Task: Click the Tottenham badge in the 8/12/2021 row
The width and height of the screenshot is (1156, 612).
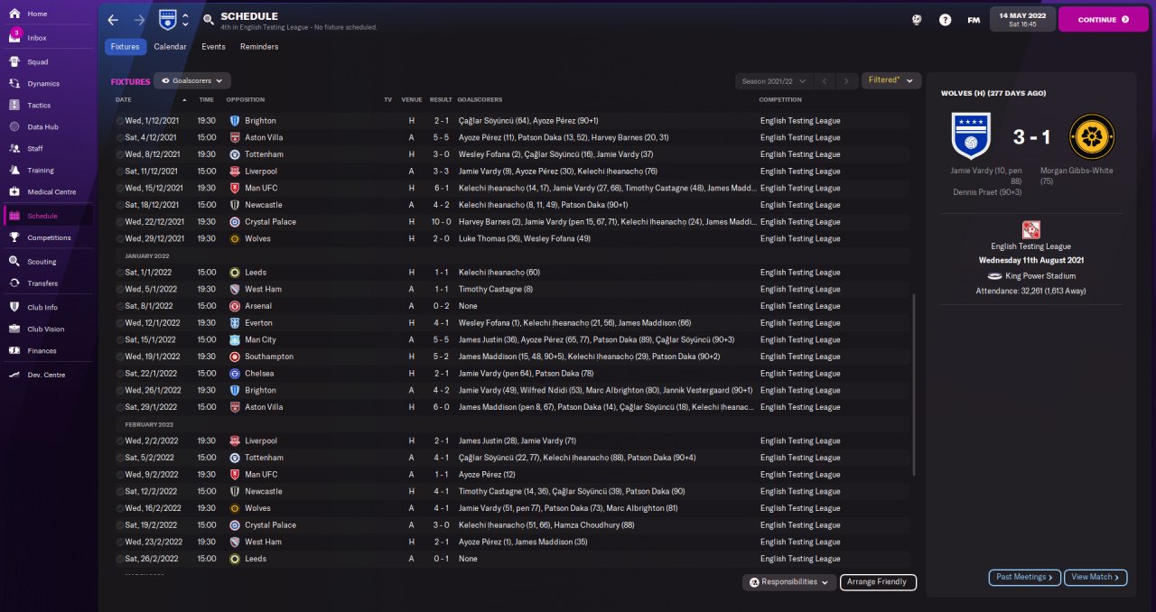Action: 235,154
